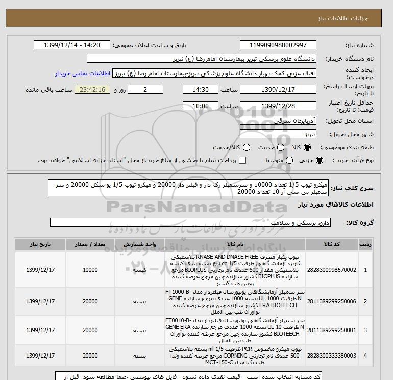Choose جزیی purchase process type
The image size is (393, 380).
point(320,160)
